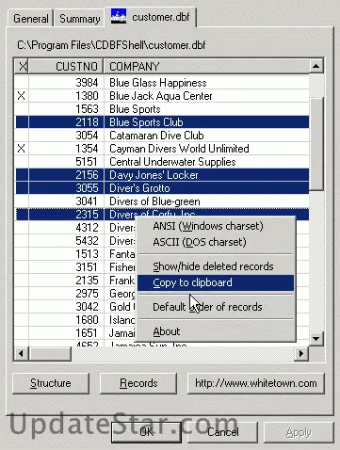Click the customer.dbf tab icon
This screenshot has width=340, height=450.
[119, 16]
